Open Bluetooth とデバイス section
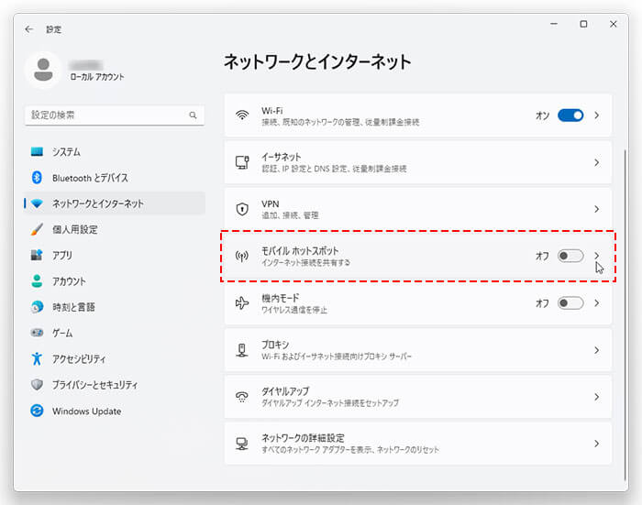The height and width of the screenshot is (505, 642). [x=115, y=178]
